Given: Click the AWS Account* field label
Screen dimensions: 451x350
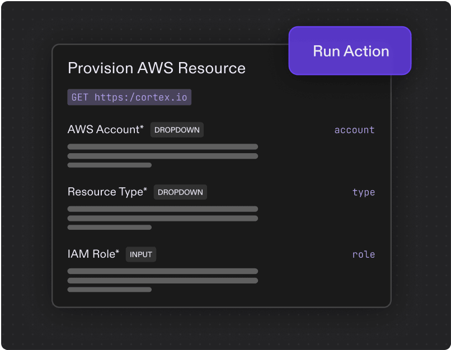Looking at the screenshot, I should [106, 130].
